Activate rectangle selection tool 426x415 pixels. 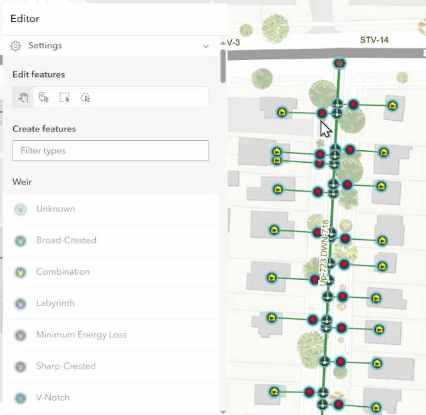(65, 97)
